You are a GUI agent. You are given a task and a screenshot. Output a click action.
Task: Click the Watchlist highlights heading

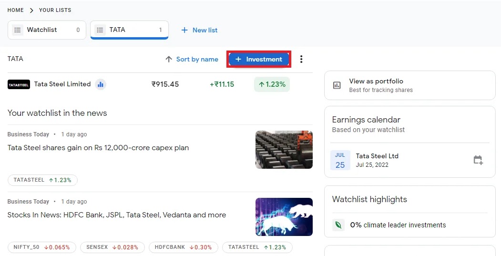pos(369,199)
